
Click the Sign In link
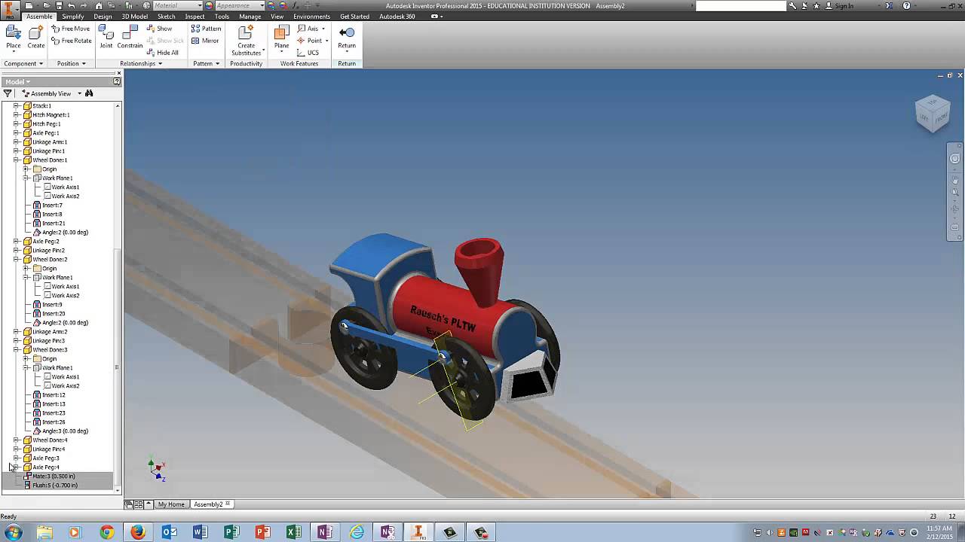844,6
